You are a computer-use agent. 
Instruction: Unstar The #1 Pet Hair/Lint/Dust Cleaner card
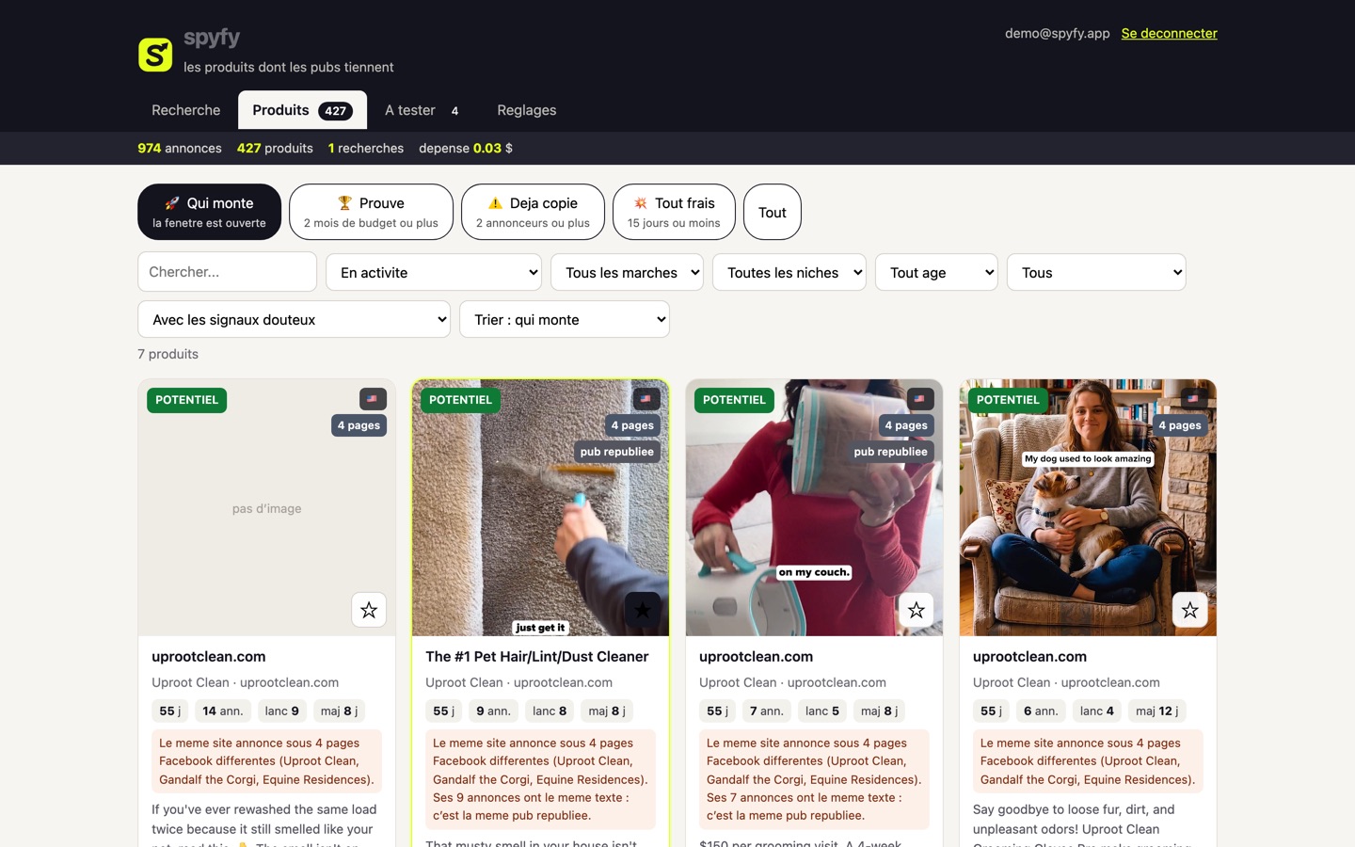coord(643,610)
